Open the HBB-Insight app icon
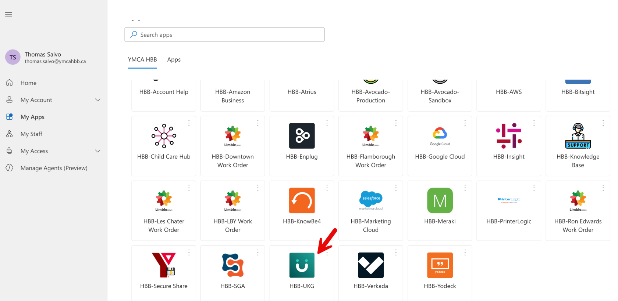Screen dimensions: 618x301 509,136
